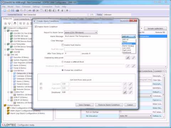The image size is (171, 128).
Task: Clear datapoint icon in Deadband row
Action: coord(130,92)
